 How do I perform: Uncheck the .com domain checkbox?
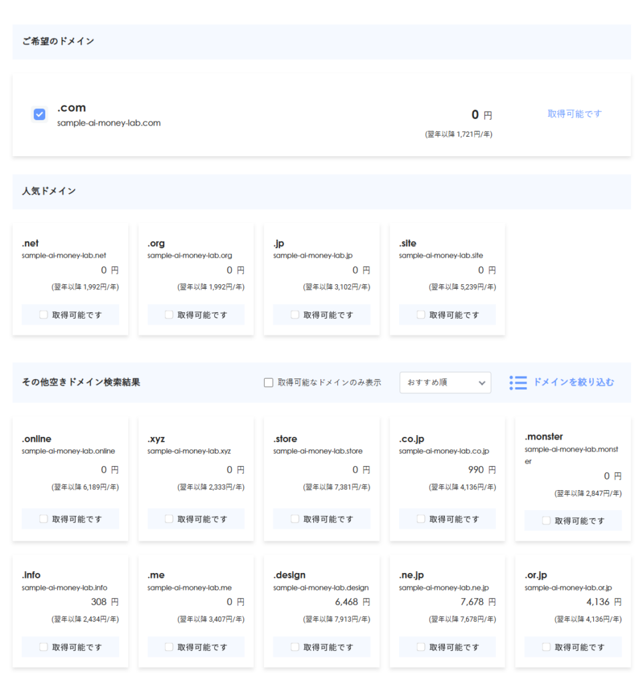click(x=40, y=114)
